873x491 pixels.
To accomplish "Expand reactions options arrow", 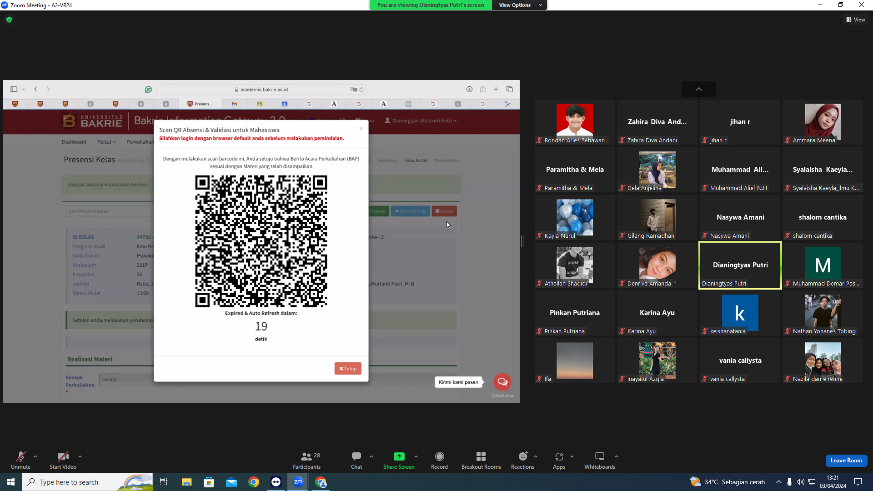I will 536,456.
